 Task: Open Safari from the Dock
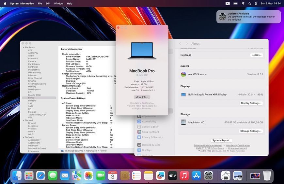pos(41,176)
